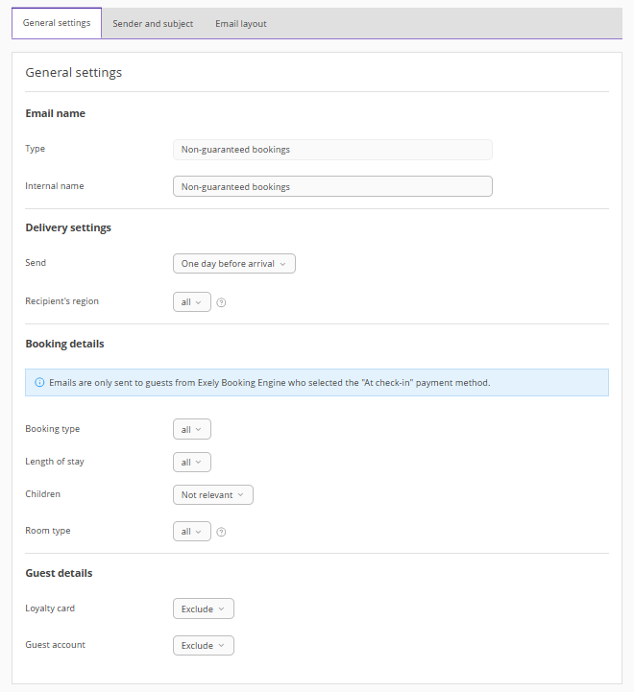Expand the Guest account dropdown
This screenshot has width=634, height=692.
[203, 646]
